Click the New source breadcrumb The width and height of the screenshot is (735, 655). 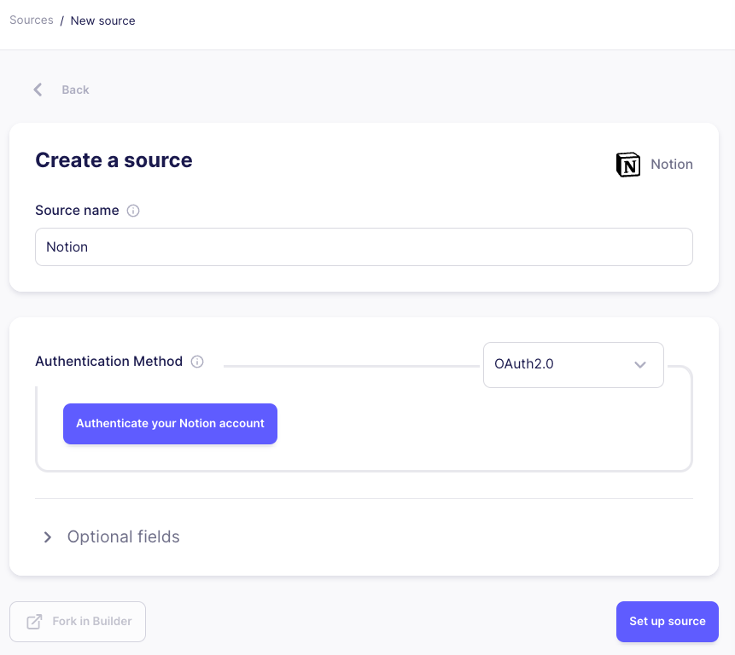[102, 20]
